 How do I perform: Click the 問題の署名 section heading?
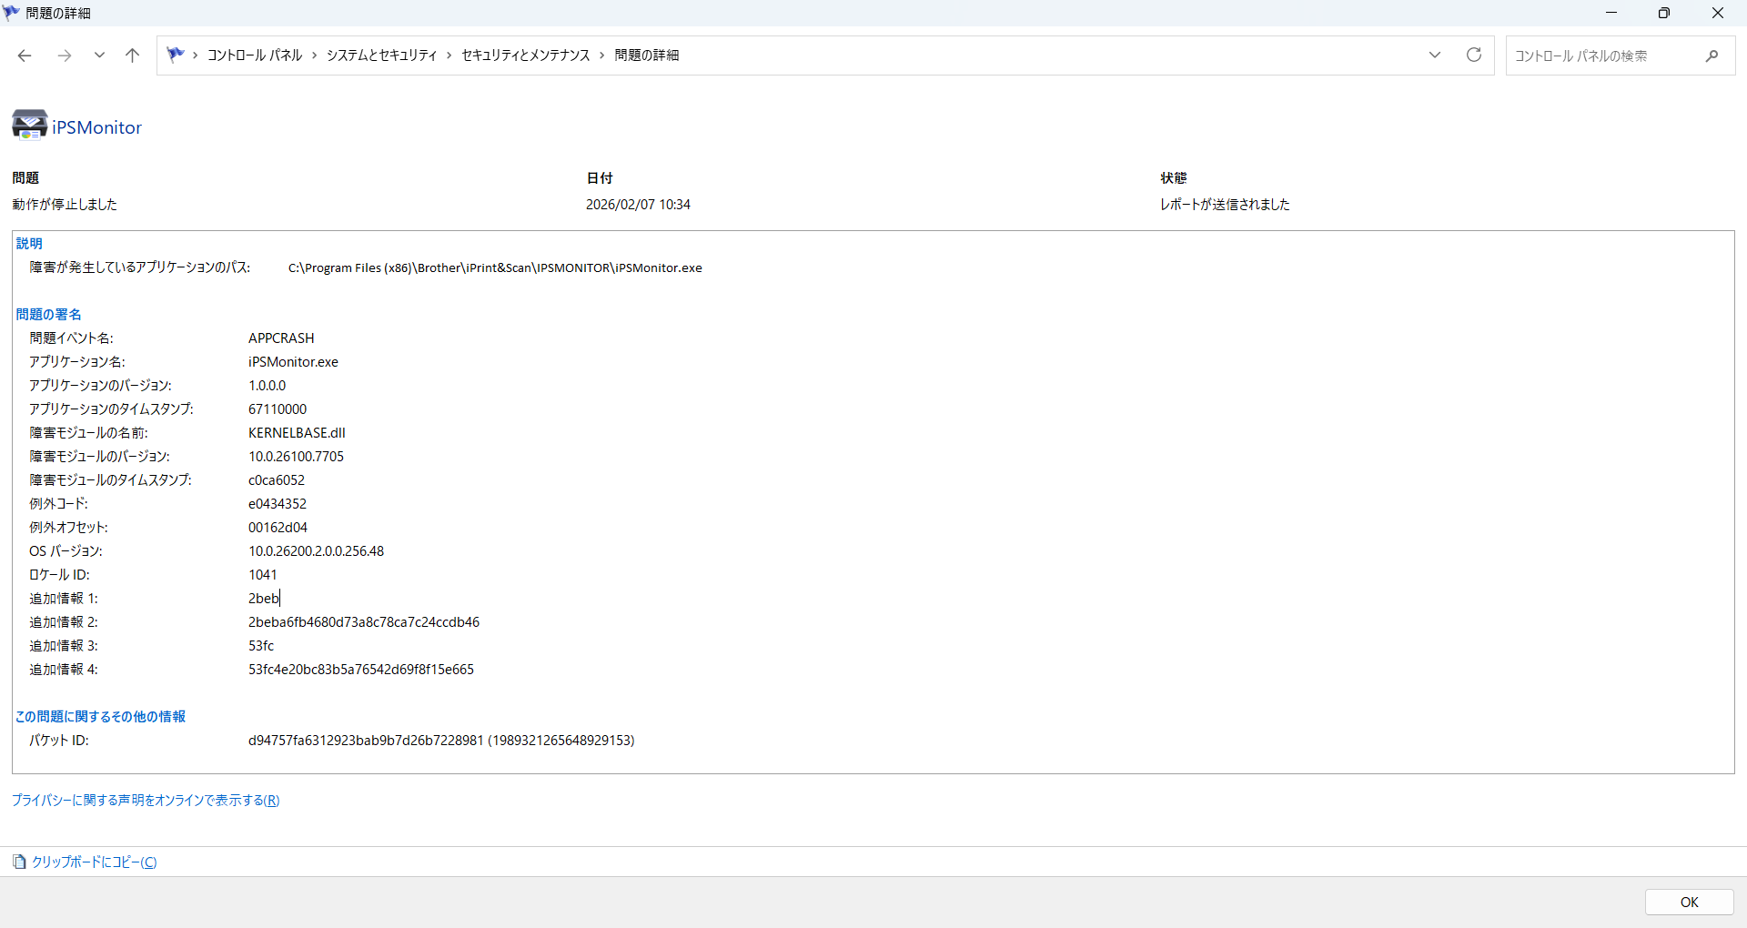pyautogui.click(x=48, y=315)
